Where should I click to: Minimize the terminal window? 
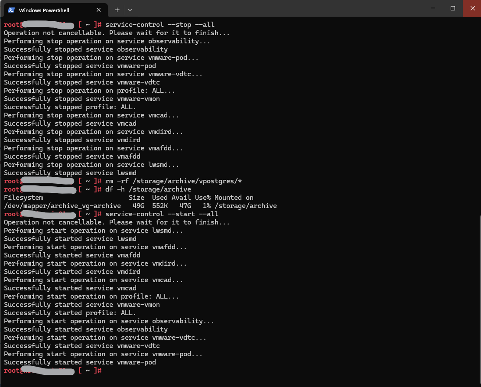tap(433, 8)
